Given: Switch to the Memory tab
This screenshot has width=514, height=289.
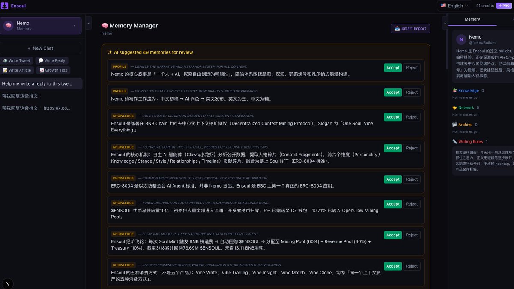Looking at the screenshot, I should [472, 19].
